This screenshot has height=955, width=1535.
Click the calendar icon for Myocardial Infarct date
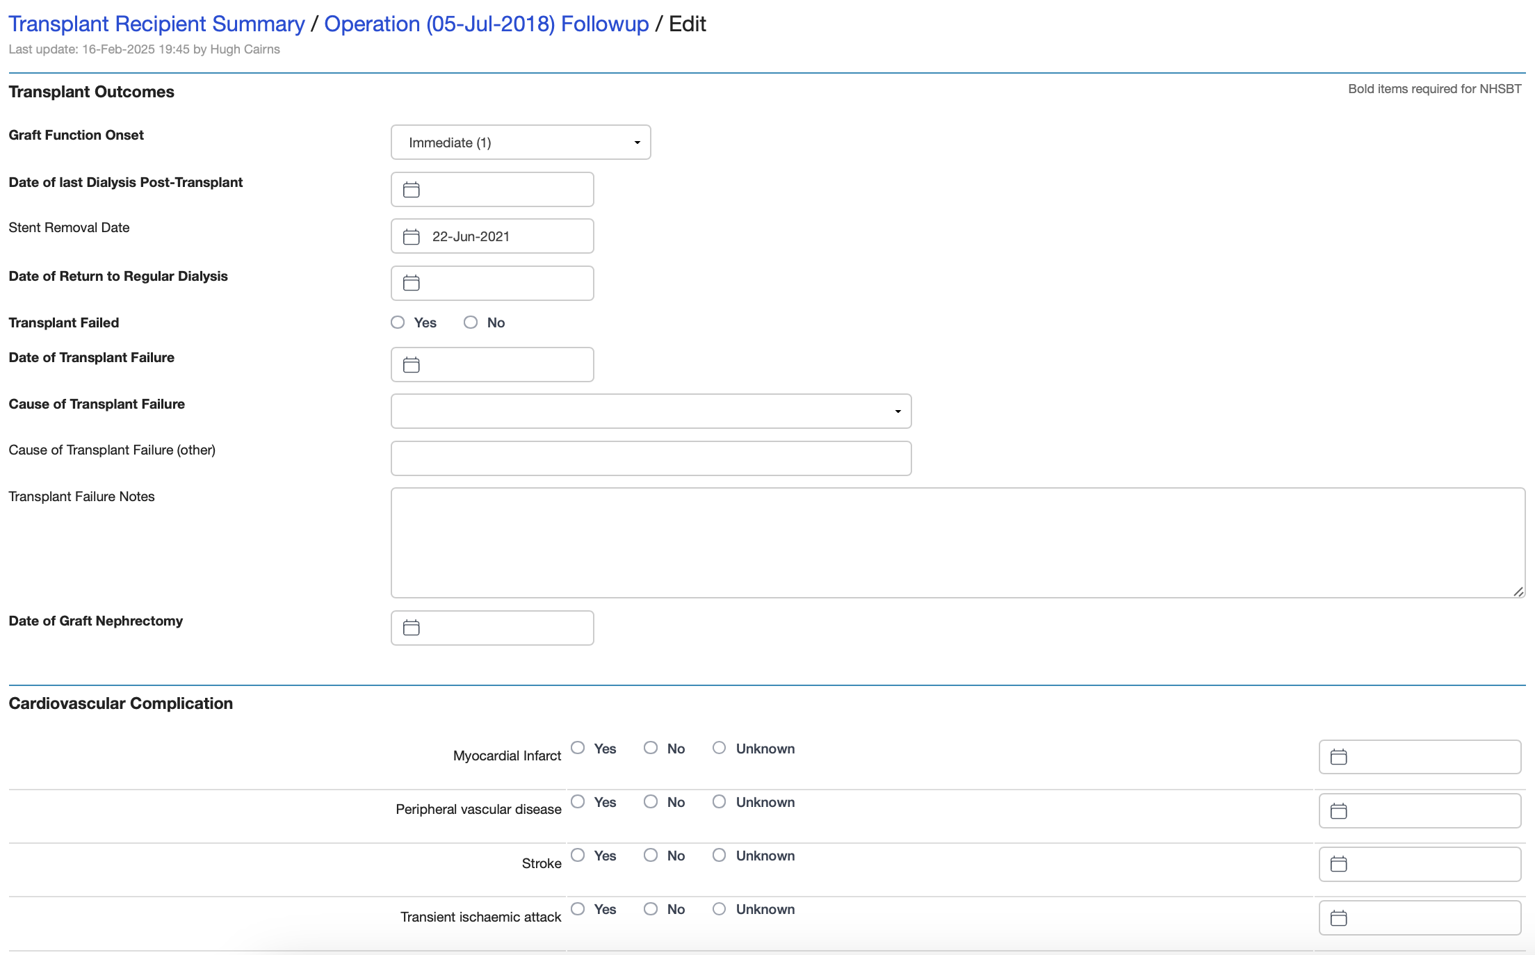point(1338,757)
